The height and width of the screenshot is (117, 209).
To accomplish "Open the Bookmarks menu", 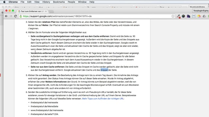I will pyautogui.click(x=59, y=2).
